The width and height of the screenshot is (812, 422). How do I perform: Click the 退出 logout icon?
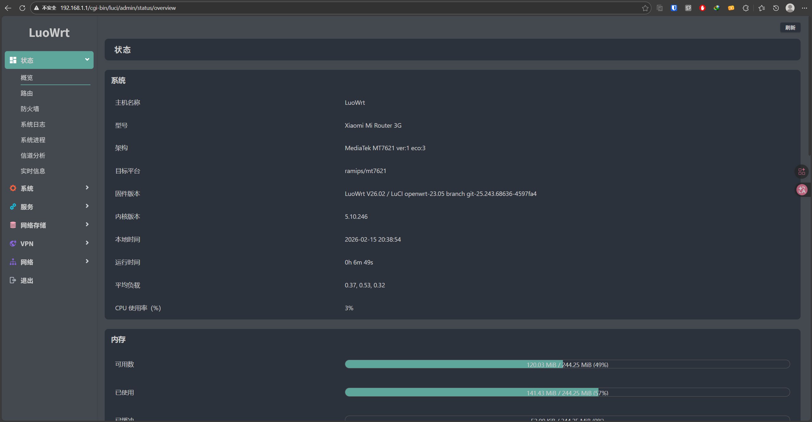click(x=13, y=280)
